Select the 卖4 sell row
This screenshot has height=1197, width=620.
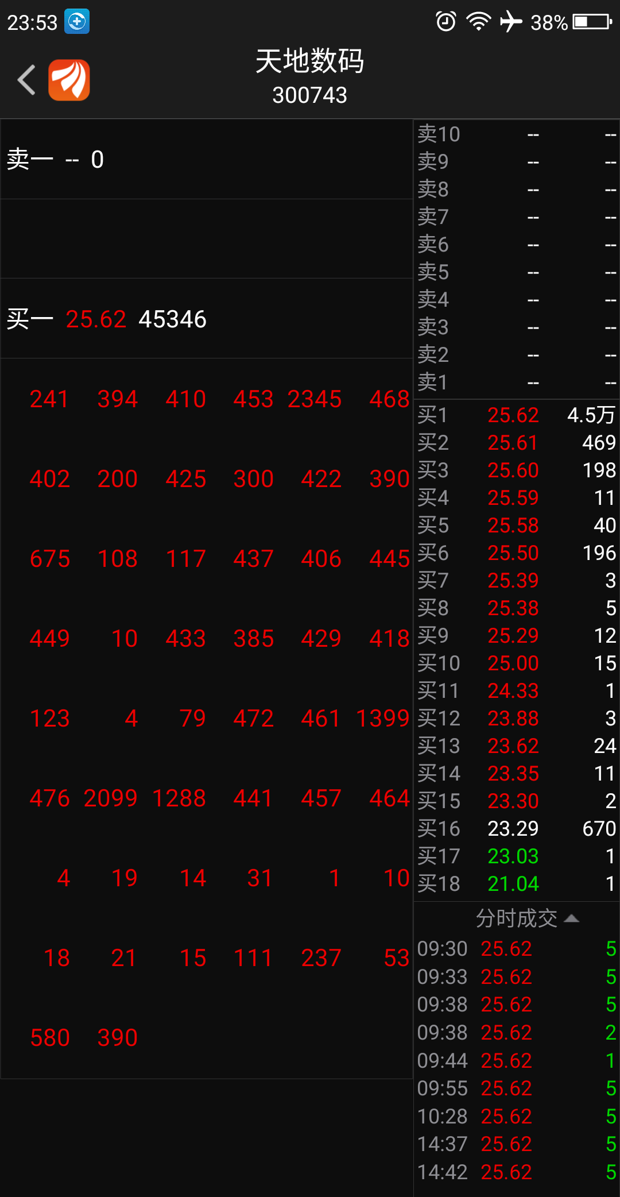517,299
